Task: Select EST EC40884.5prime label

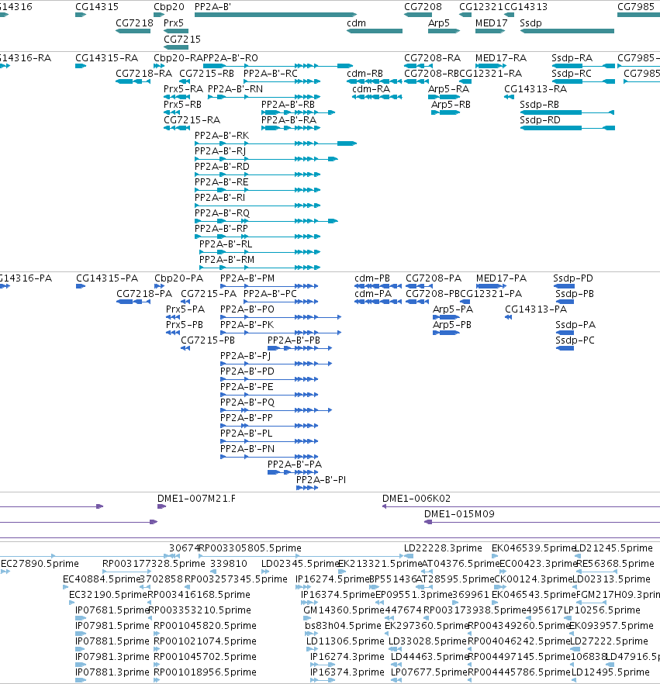Action: [x=102, y=579]
